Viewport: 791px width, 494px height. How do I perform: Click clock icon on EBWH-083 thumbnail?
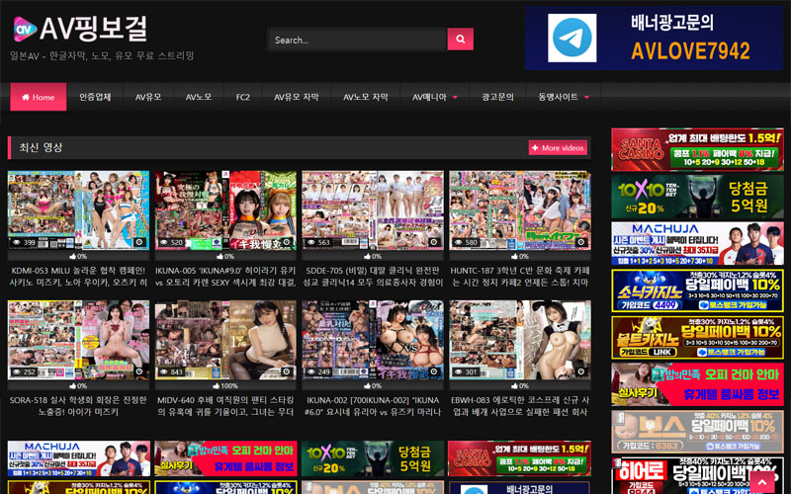pyautogui.click(x=581, y=372)
